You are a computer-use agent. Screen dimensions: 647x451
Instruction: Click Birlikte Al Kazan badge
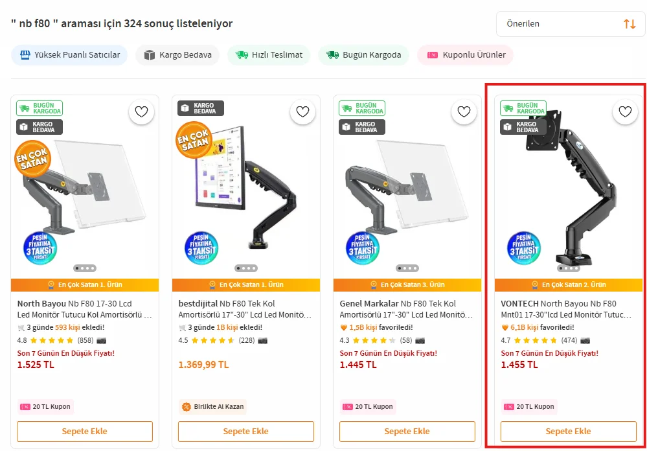coord(213,407)
